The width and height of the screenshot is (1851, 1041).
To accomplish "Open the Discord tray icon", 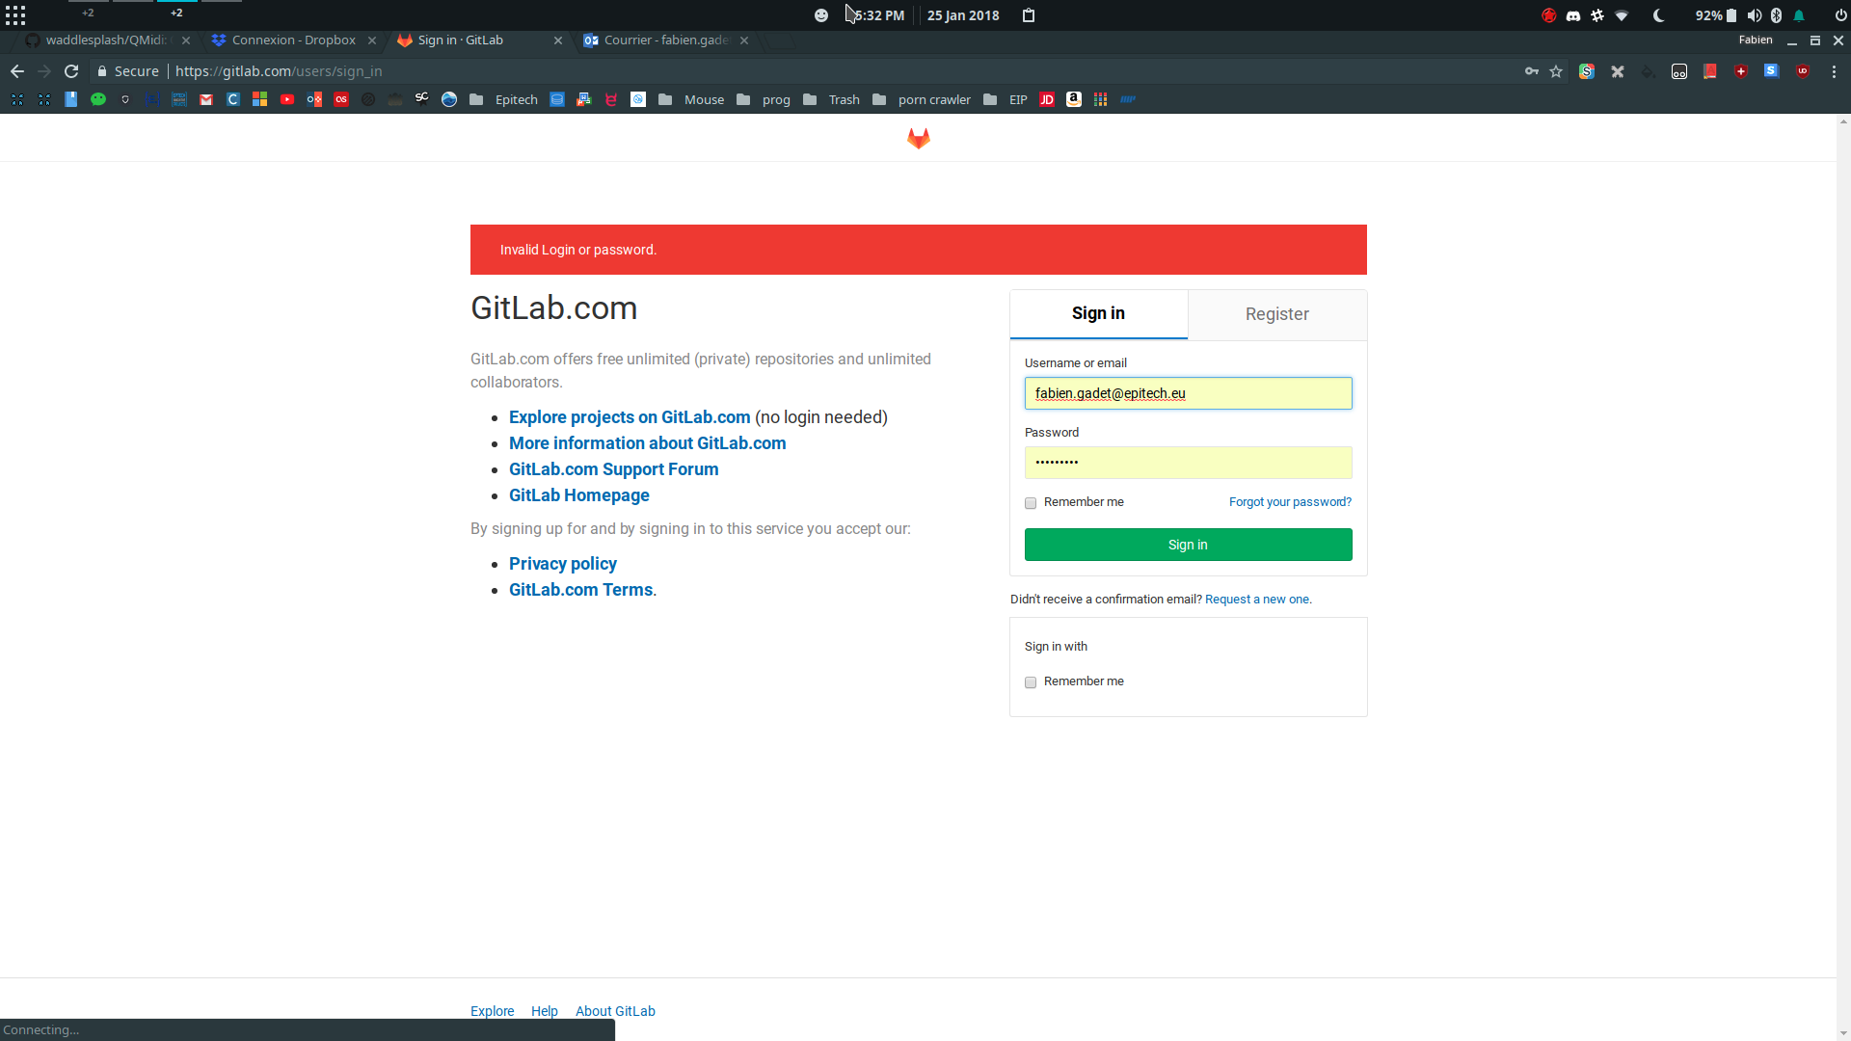I will [x=1573, y=15].
